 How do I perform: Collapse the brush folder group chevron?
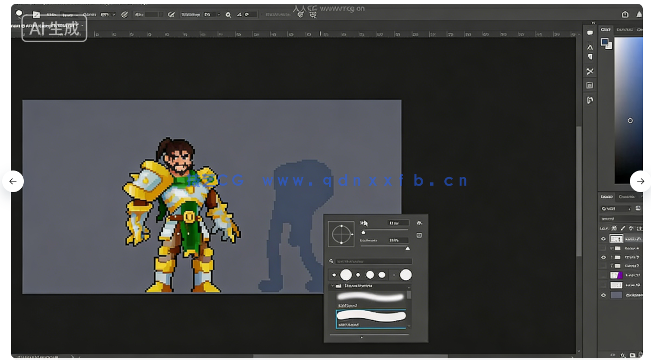click(x=332, y=286)
